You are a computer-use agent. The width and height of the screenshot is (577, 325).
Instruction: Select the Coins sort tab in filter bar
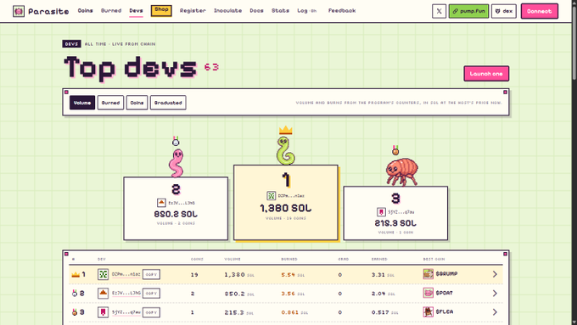(137, 103)
